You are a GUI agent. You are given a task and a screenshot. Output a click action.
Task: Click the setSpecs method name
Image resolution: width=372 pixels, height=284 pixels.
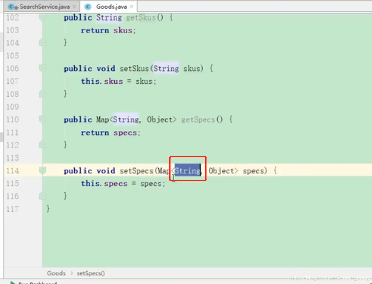tap(136, 171)
